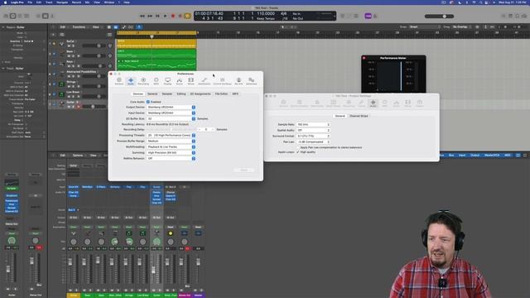Open Options menu in mixer header
Viewport: 530px width, 298px height.
click(78, 156)
